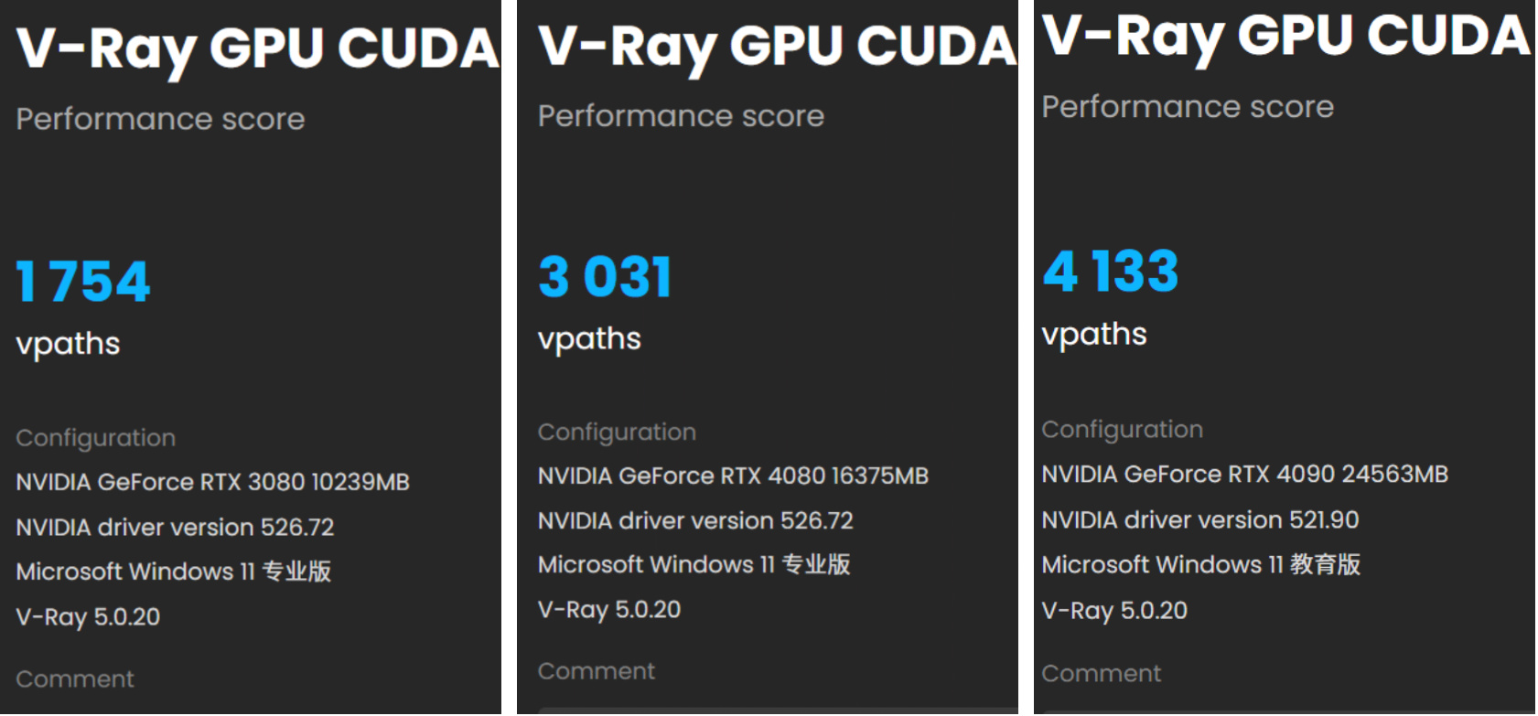Click the Configuration heading above RTX 4090
Viewport: 1538px width, 716px height.
coord(1122,429)
